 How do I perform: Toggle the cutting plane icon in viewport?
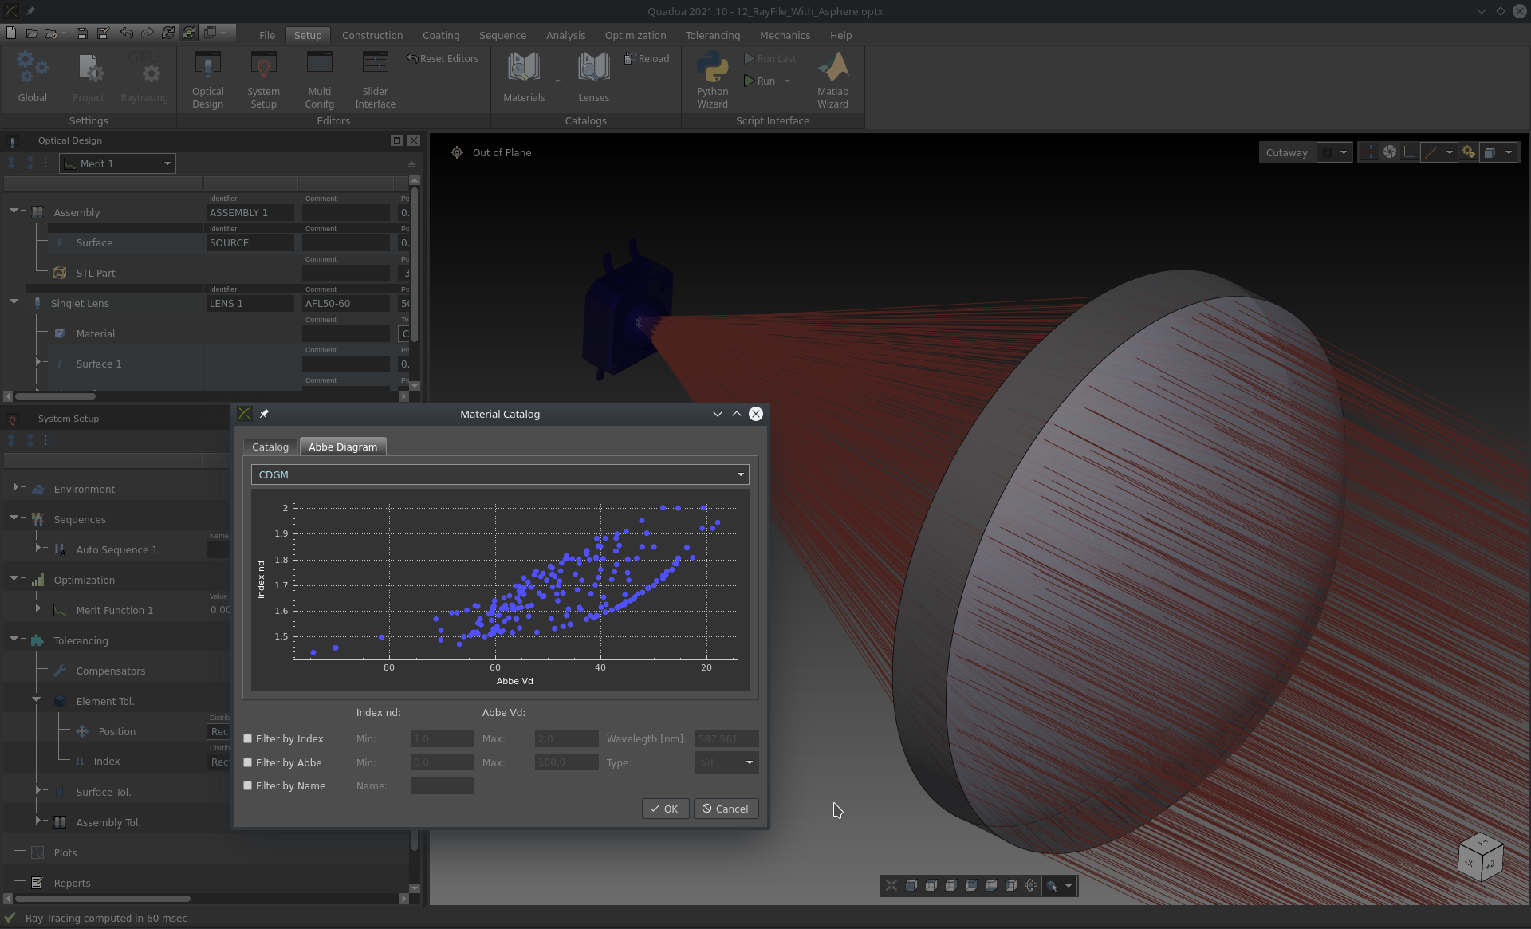[1369, 152]
